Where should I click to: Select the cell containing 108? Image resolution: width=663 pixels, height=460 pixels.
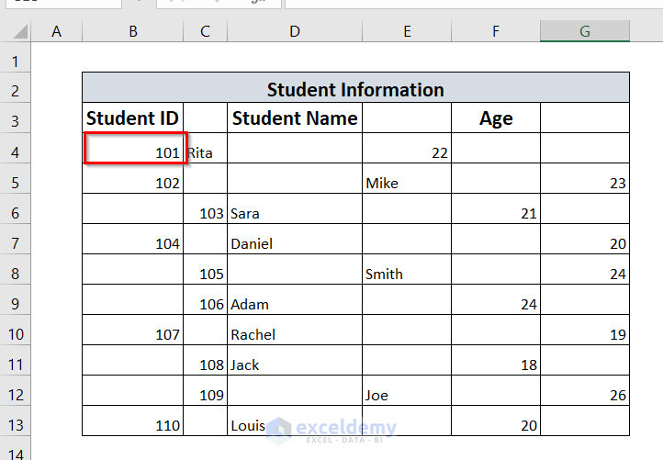pos(205,360)
